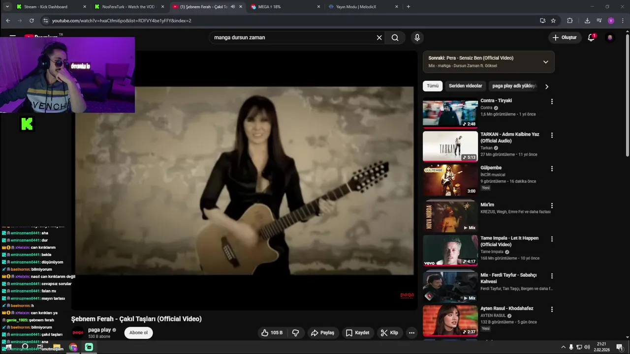Click the Paylaş share button

tap(322, 333)
